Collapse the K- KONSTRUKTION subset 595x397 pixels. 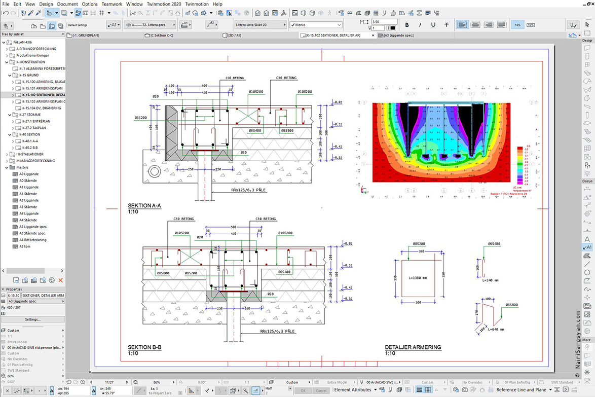7,62
